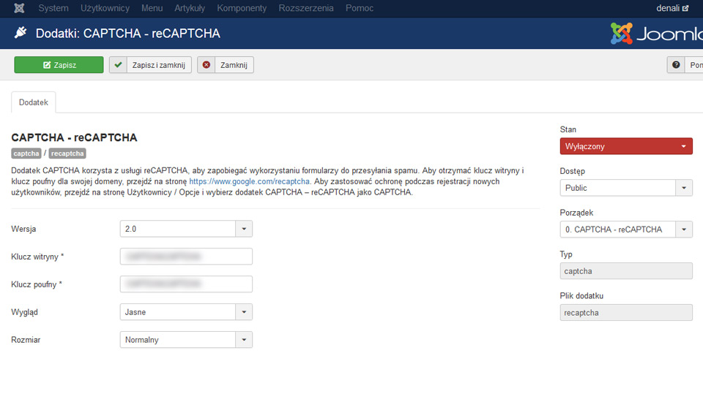
Task: Open the Rozszerzenia menu
Action: point(306,8)
